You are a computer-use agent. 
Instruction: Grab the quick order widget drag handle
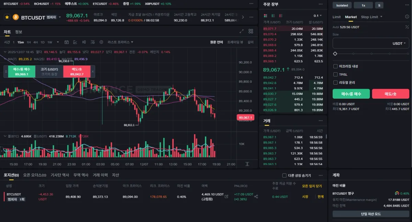[x=5, y=72]
